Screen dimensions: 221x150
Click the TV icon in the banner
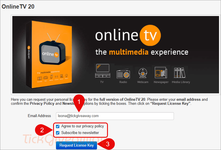pos(103,71)
